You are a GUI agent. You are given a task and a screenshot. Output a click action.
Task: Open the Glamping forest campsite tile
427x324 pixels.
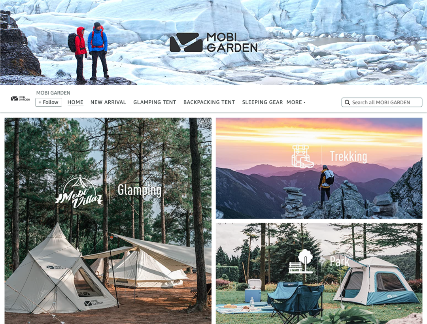(108, 220)
